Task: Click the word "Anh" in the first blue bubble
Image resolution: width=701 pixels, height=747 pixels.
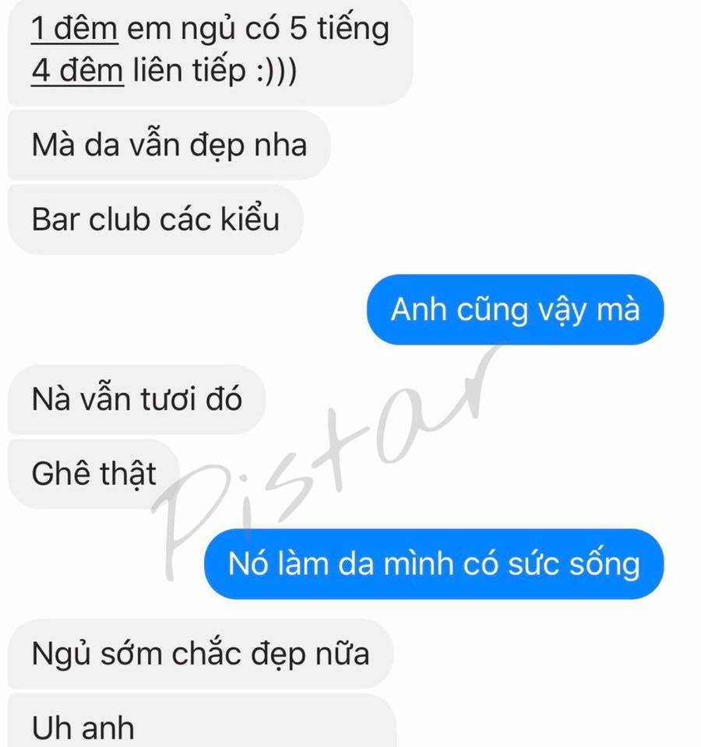Action: pyautogui.click(x=419, y=310)
